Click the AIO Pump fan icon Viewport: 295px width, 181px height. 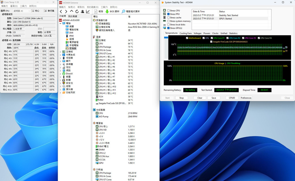click(97, 117)
